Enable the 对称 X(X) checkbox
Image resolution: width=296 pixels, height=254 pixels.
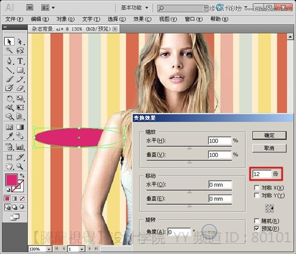257,188
